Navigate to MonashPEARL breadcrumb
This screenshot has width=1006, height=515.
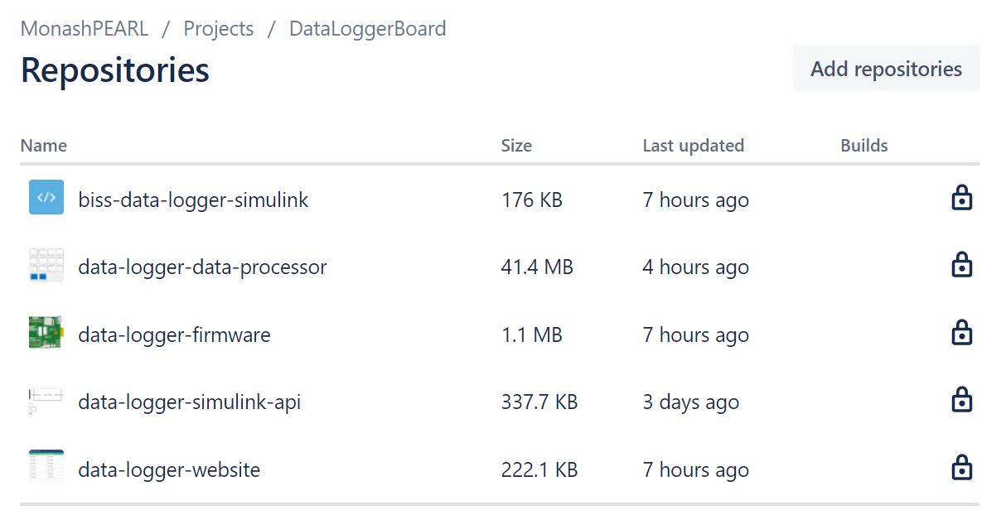(x=85, y=29)
